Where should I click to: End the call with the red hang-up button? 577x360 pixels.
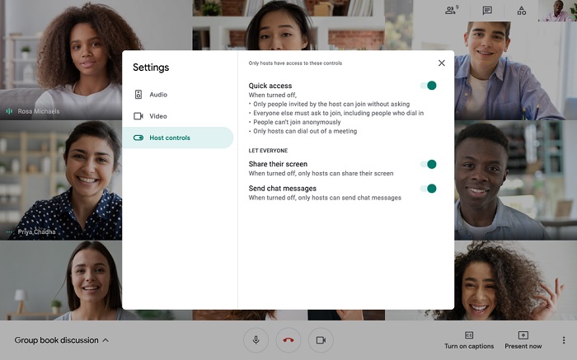click(x=288, y=340)
